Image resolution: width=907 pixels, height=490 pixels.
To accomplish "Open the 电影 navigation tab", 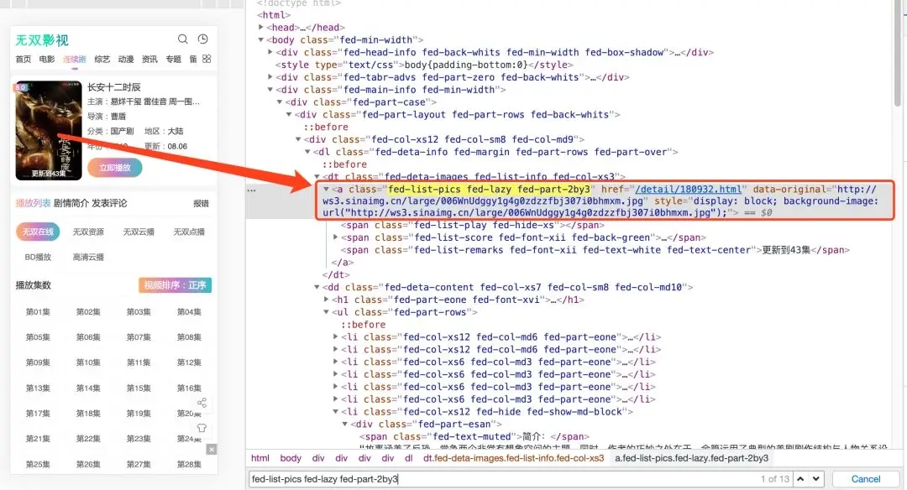I will (46, 60).
